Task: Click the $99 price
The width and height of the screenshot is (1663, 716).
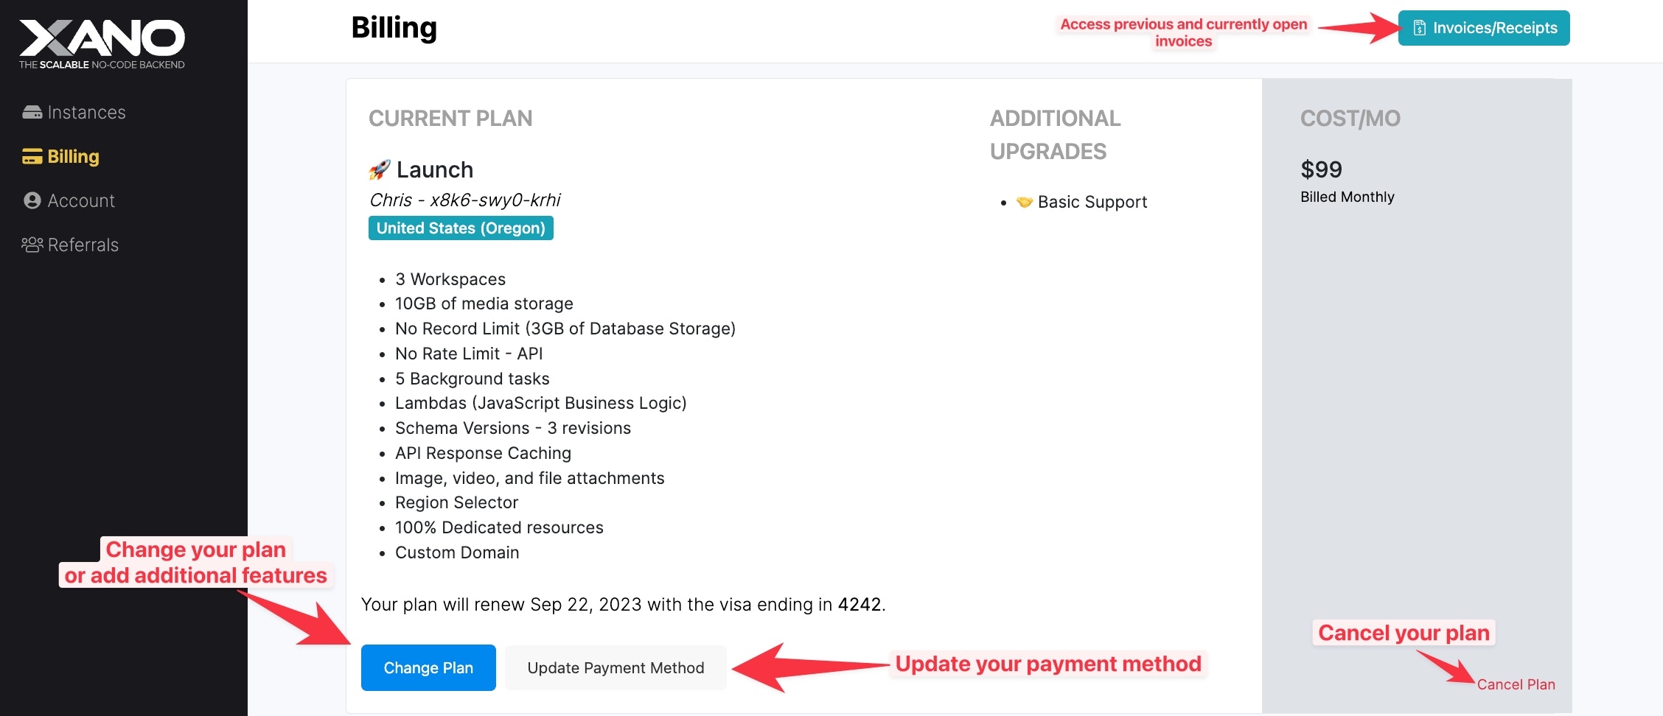Action: click(1321, 169)
